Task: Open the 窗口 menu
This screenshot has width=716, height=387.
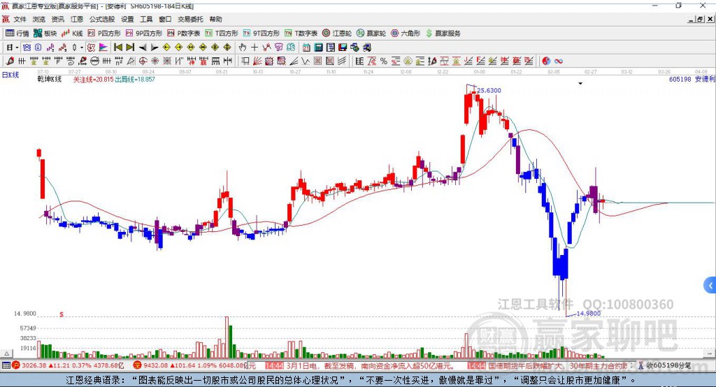Action: 165,19
